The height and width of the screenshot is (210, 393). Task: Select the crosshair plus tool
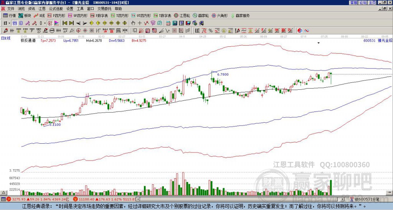[140, 23]
